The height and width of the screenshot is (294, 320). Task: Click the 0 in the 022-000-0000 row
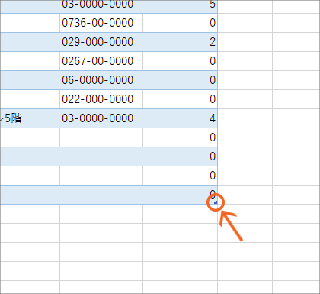(180, 99)
